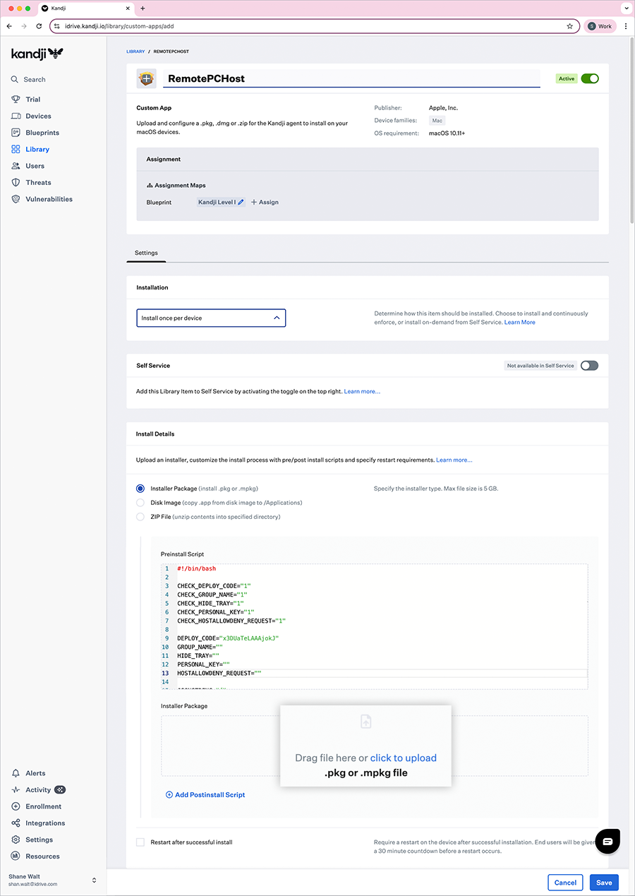The image size is (635, 896).
Task: Click the Save button
Action: point(603,883)
